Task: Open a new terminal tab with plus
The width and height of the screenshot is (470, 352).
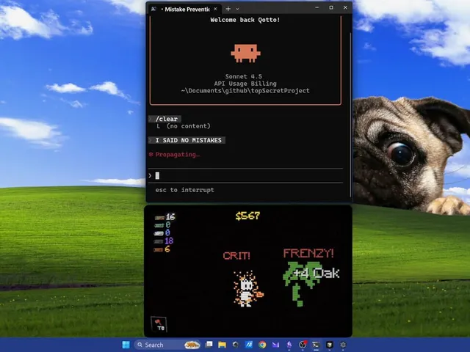Action: (228, 9)
